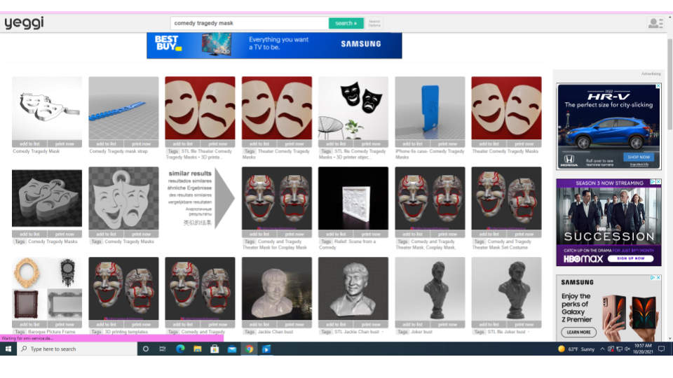Click LEARN MORE on Samsung ad
Image resolution: width=673 pixels, height=378 pixels.
click(x=578, y=332)
